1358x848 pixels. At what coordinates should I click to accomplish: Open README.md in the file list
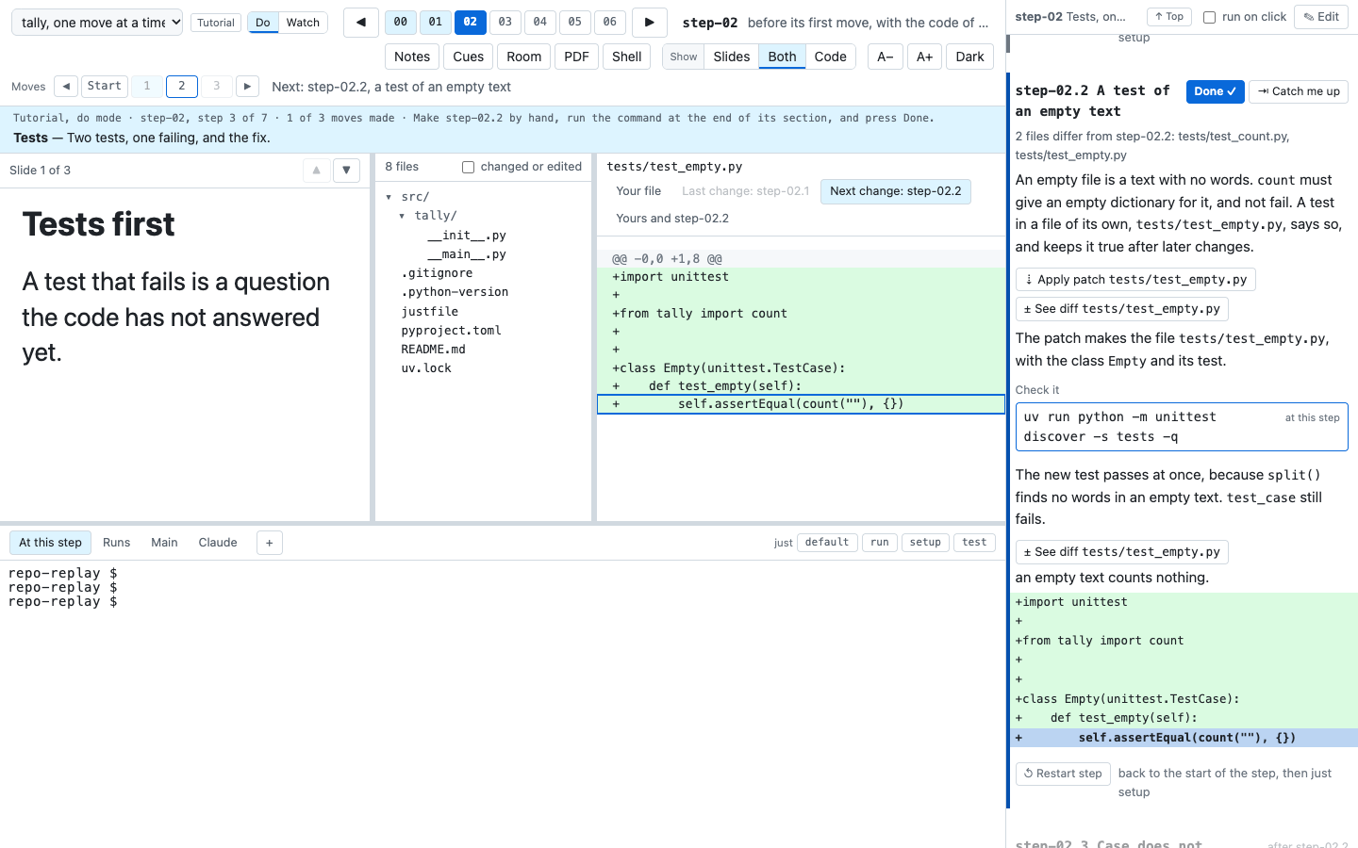point(433,350)
